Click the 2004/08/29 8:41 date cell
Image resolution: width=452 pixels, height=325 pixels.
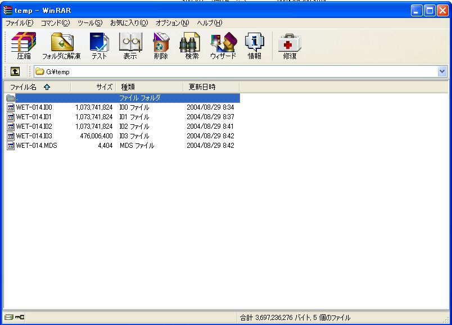[210, 127]
